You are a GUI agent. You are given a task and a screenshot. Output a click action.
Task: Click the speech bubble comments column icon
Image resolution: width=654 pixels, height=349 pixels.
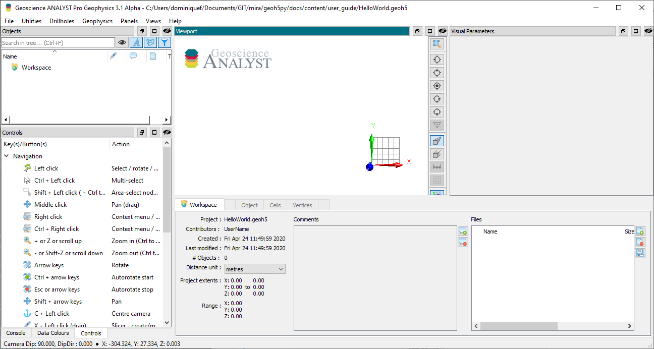133,56
